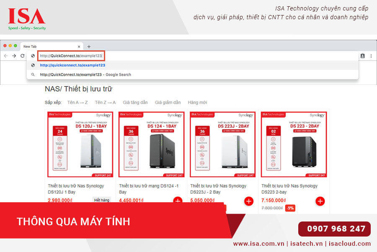377x252 pixels.
Task: Open a new tab with the plus icon
Action: point(89,46)
